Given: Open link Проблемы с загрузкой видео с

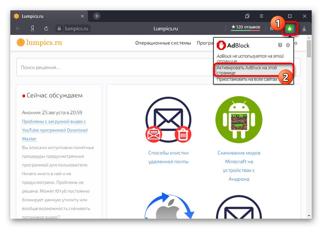Looking at the screenshot, I should [54, 121].
